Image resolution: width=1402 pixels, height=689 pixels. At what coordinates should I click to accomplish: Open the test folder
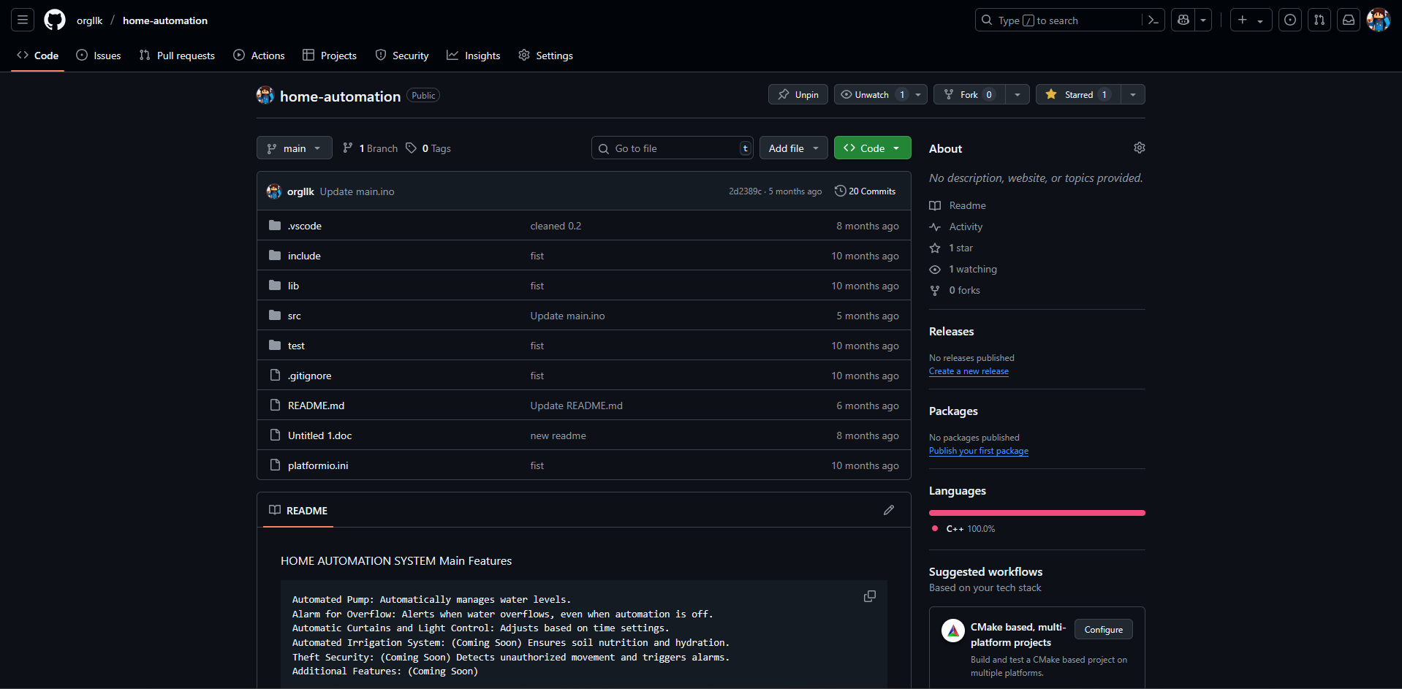(x=296, y=346)
